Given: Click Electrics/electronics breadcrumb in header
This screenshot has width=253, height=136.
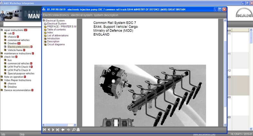Looking at the screenshot, I should 56,15.
